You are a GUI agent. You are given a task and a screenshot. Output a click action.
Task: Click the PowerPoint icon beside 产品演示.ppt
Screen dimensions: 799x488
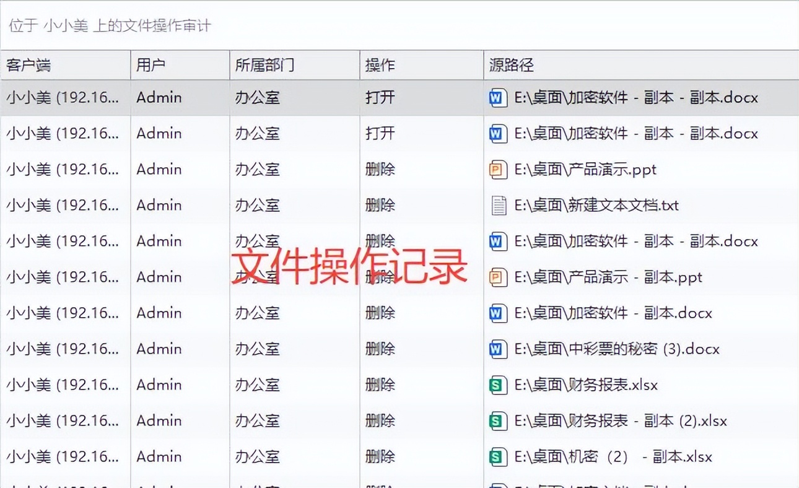coord(497,170)
